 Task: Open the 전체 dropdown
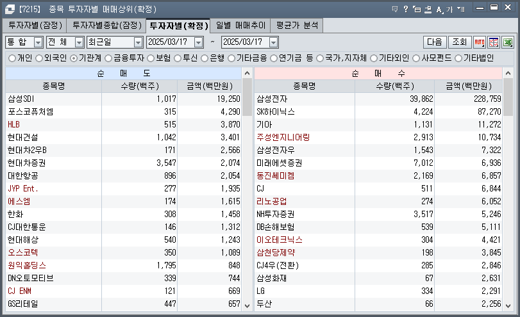[x=79, y=42]
